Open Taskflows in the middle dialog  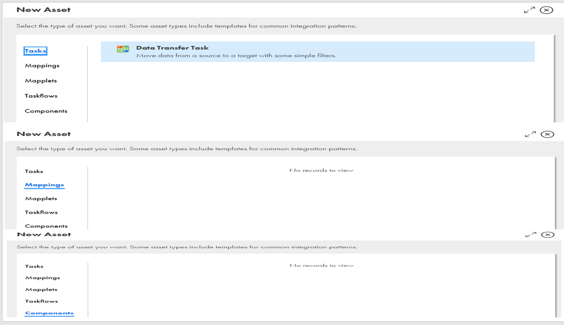coord(41,212)
